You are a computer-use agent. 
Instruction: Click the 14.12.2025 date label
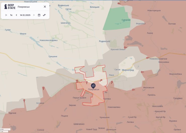coord(25,15)
